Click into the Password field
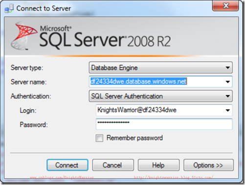 164,124
